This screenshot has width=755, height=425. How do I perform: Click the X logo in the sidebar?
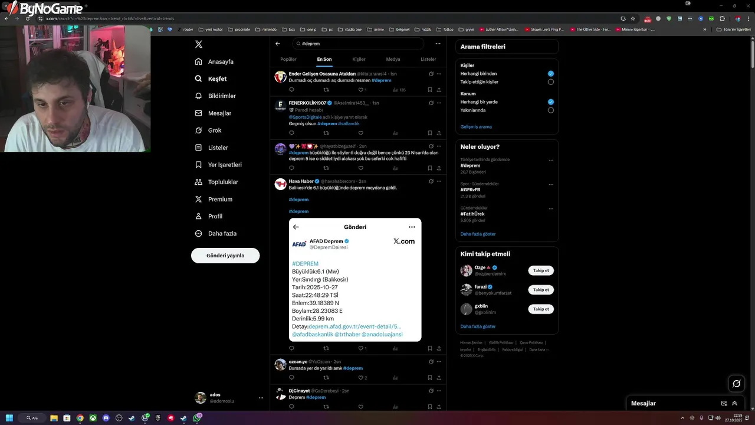(x=199, y=44)
